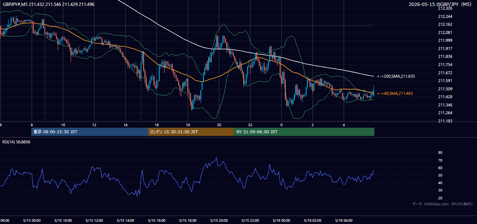Screen dimensions: 477x224
Task: Click the 5/15 22:00 bottom time label
Action: click(250, 220)
